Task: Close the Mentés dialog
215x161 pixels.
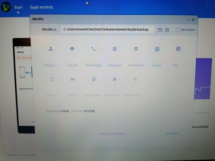Action: [193, 20]
